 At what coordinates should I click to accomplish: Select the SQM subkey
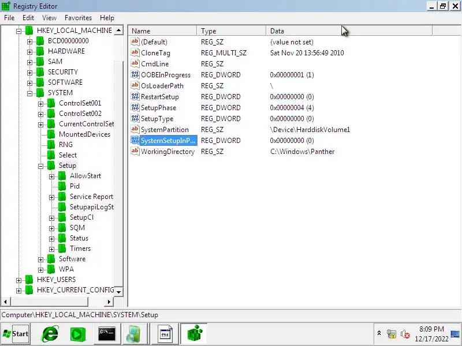[77, 228]
